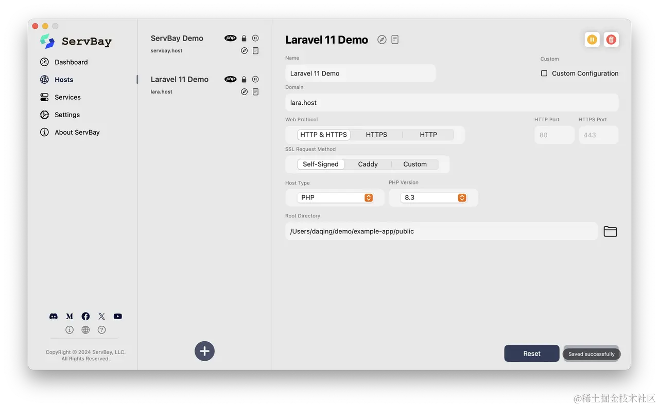The image size is (659, 407).
Task: Click lock icon on Laravel 11 Demo row
Action: pos(244,79)
